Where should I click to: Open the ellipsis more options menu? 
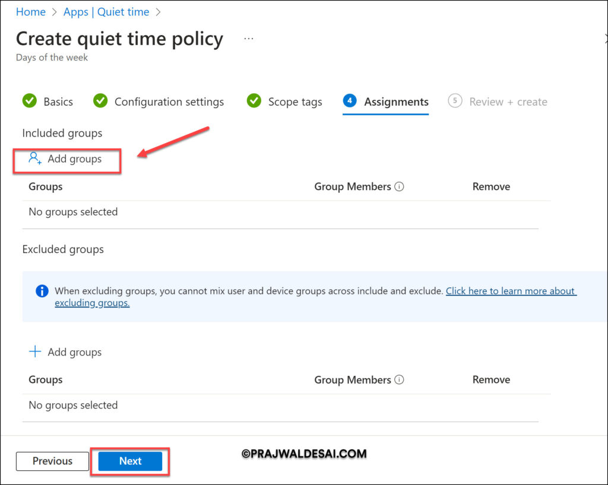(x=249, y=39)
